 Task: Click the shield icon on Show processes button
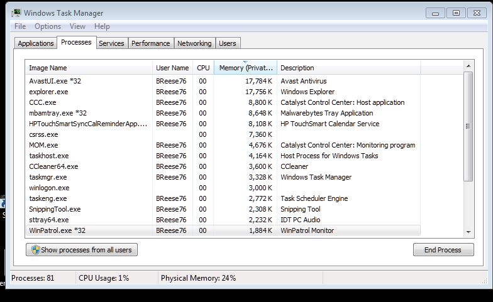click(36, 250)
